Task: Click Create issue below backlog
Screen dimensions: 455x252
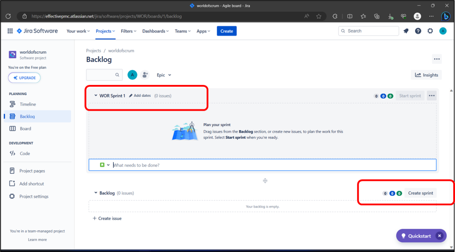Action: [x=107, y=218]
